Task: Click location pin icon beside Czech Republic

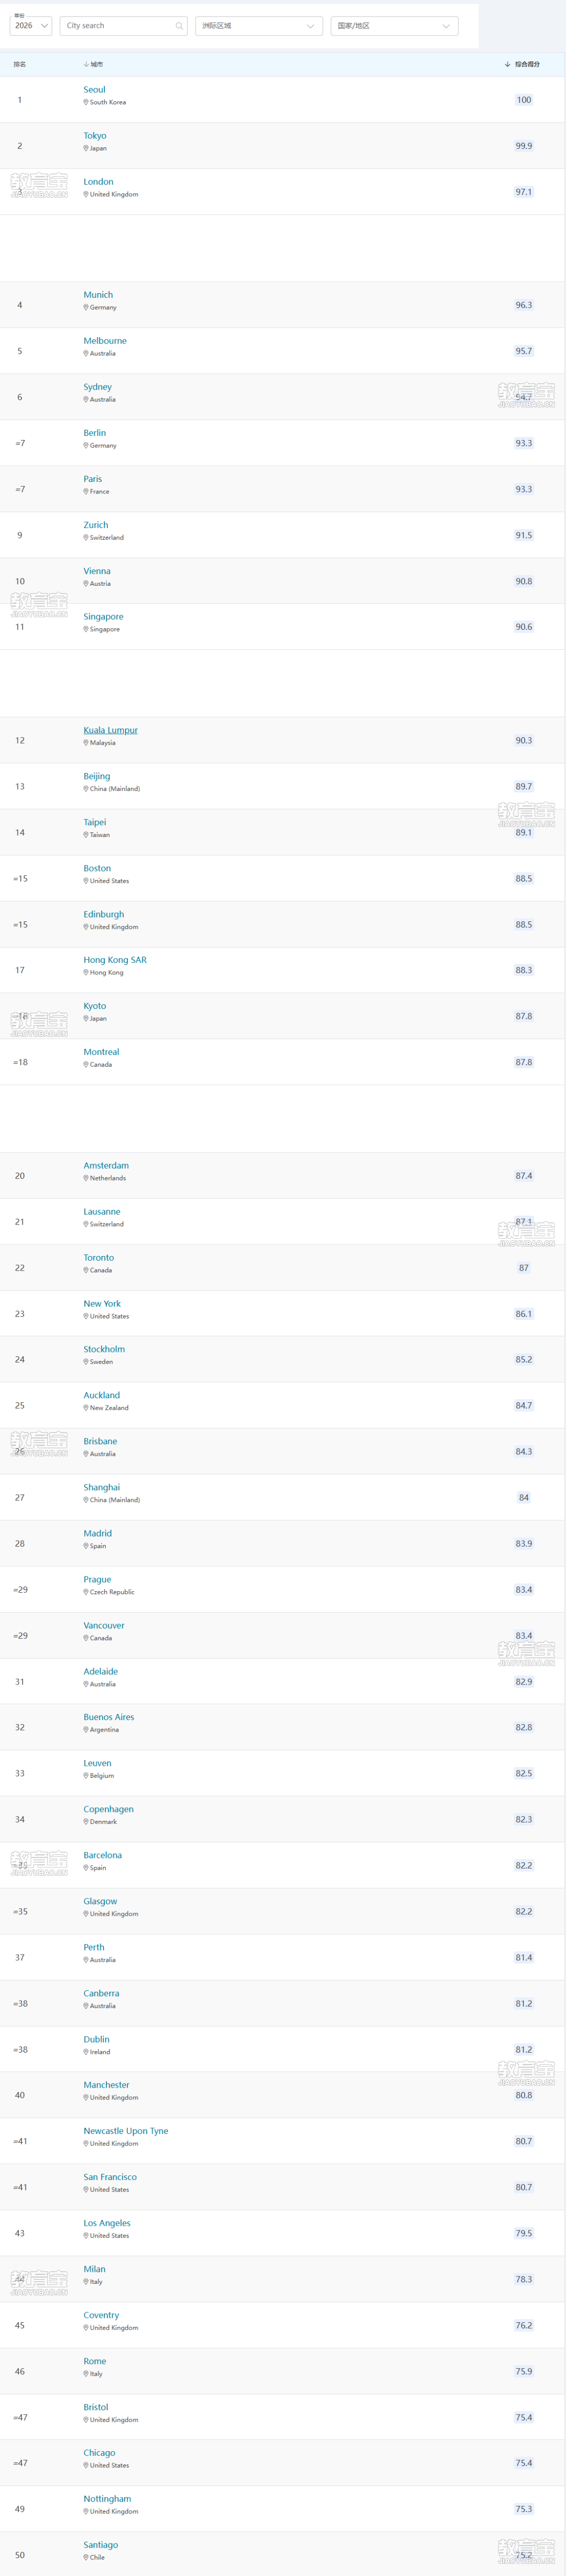Action: (x=86, y=1592)
